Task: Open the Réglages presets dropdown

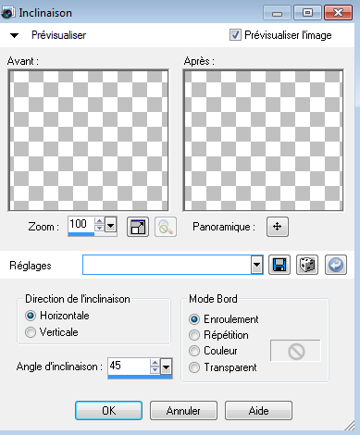Action: point(256,265)
